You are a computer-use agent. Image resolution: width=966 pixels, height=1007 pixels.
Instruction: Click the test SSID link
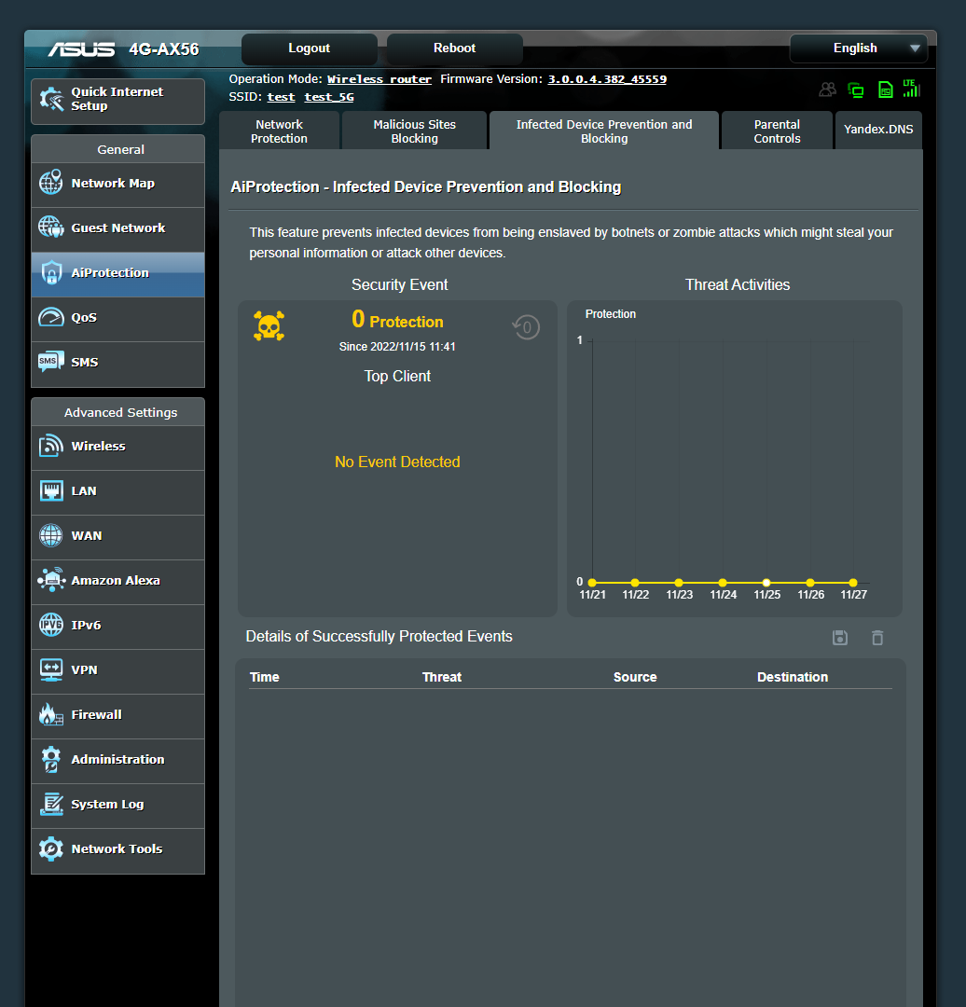point(281,97)
